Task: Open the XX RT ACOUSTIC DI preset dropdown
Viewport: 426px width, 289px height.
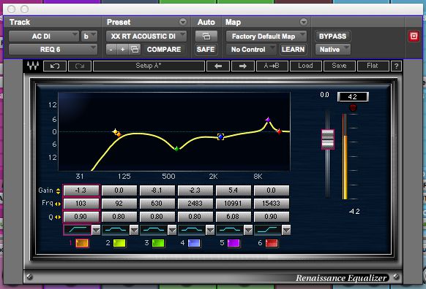Action: tap(146, 36)
